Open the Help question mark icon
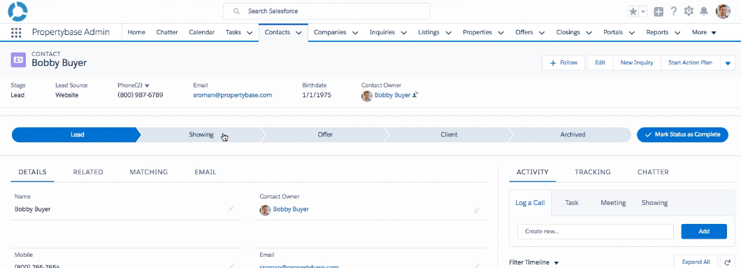The width and height of the screenshot is (741, 268). click(x=674, y=11)
